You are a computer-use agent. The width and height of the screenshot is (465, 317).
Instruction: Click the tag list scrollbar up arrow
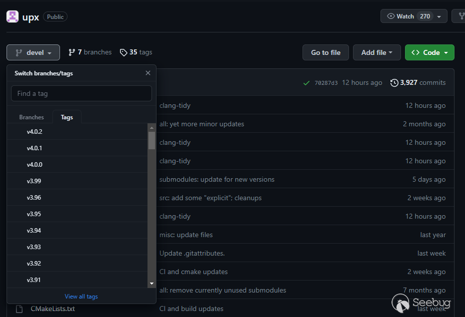(x=152, y=128)
